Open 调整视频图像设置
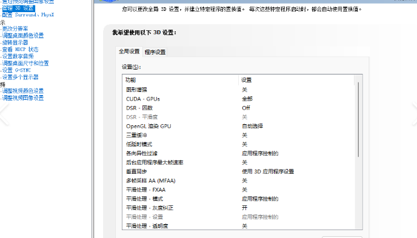 coord(23,98)
